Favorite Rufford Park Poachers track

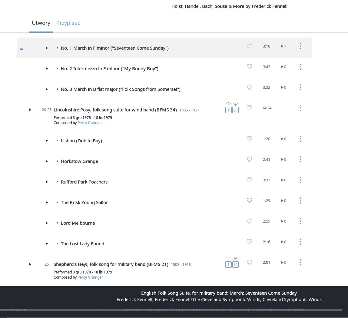(250, 180)
